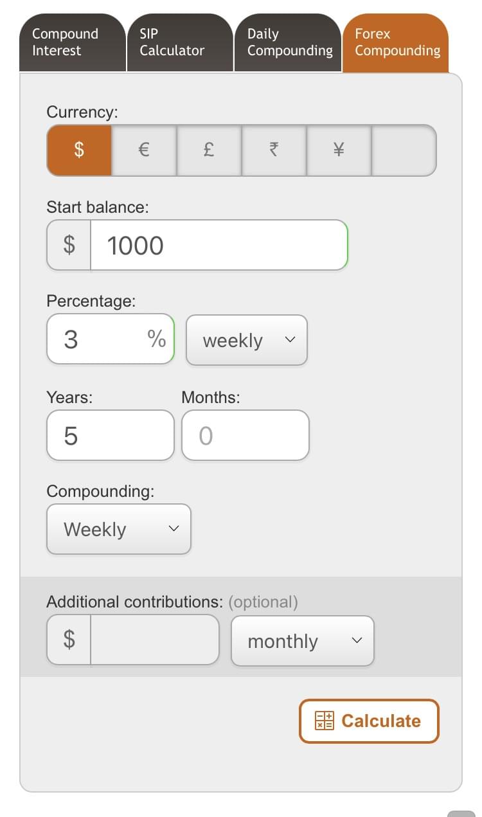
Task: Pick the Indian rupee currency
Action: 274,150
